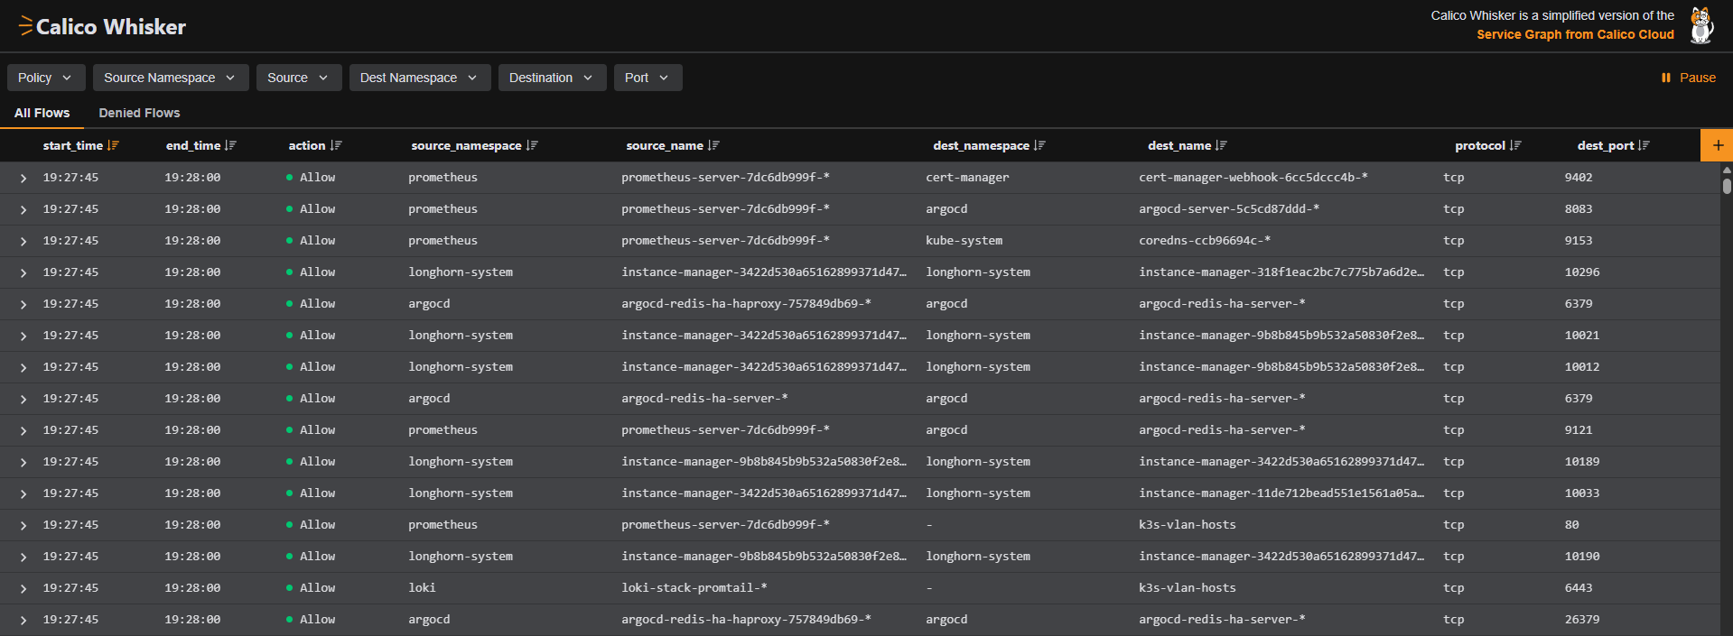
Task: Click the dest_port sort icon
Action: [1644, 145]
